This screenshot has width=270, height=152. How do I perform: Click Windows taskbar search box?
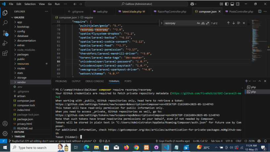pos(40,147)
